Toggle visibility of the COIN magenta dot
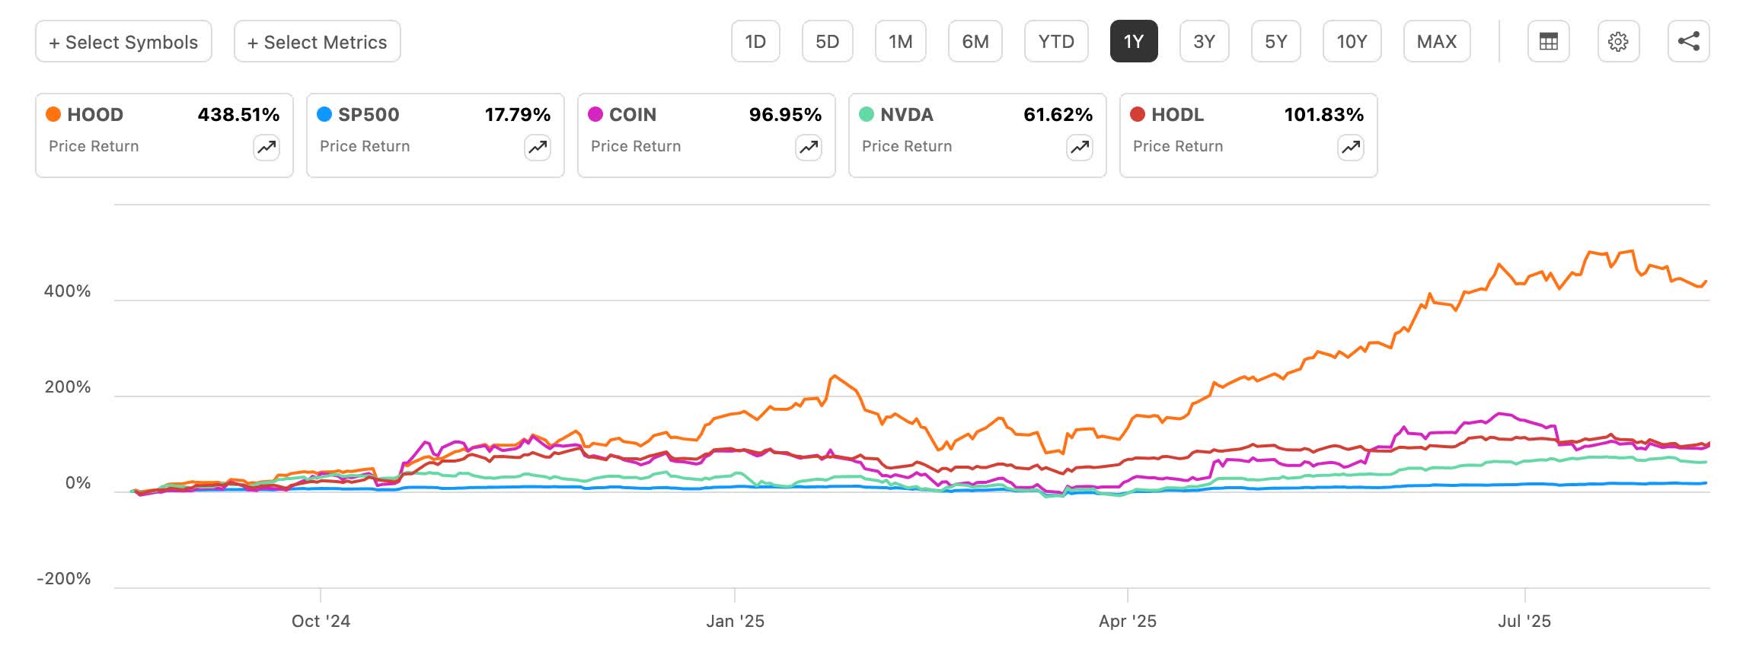 point(597,114)
